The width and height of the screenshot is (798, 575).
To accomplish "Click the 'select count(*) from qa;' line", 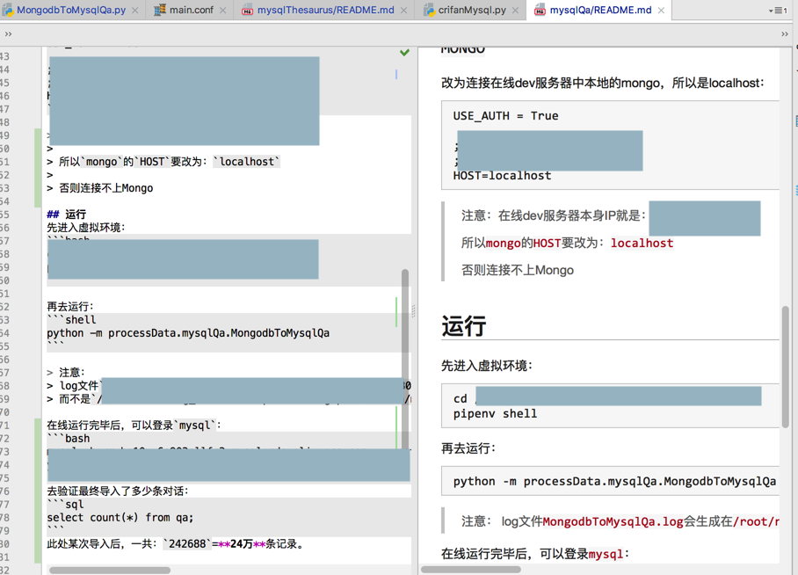I will 120,518.
